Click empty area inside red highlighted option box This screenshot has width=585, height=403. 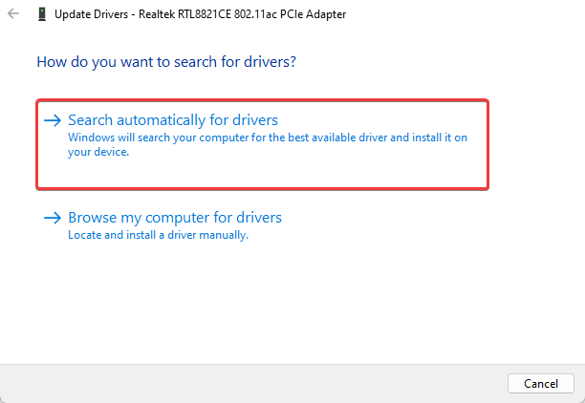click(298, 174)
